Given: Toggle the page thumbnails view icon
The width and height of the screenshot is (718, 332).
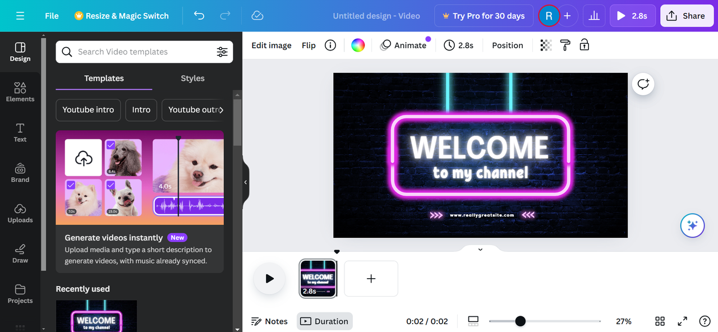Looking at the screenshot, I should pyautogui.click(x=473, y=321).
